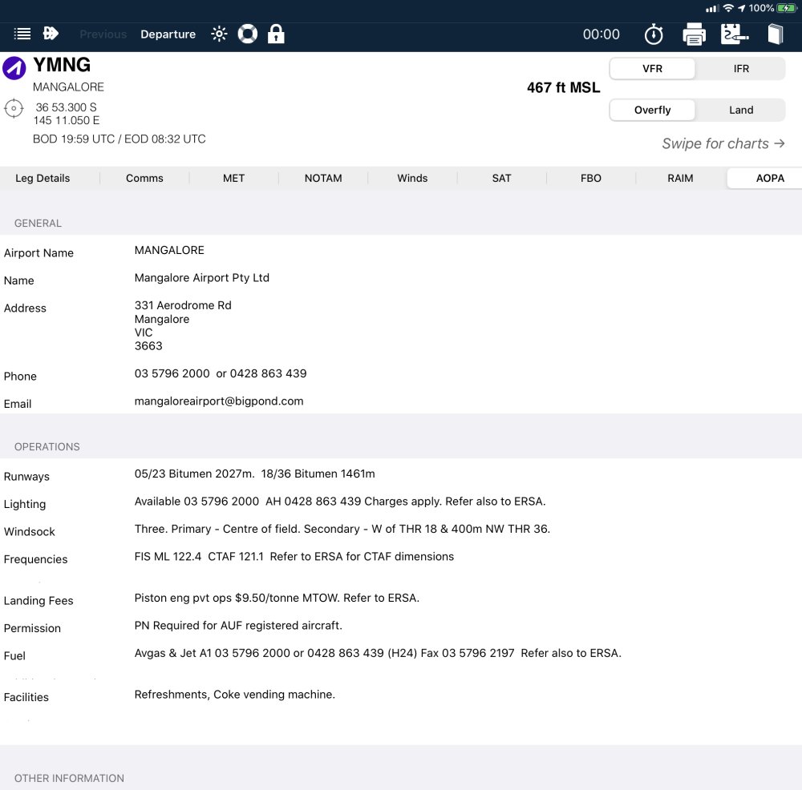The image size is (802, 790).
Task: Tap Mangalore Airport Pty Ltd name
Action: click(x=201, y=277)
